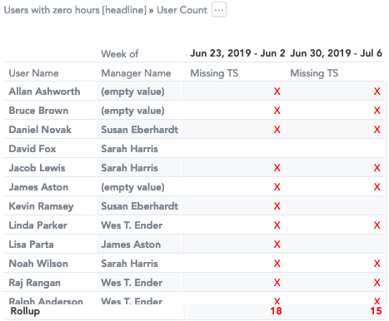Click the Rollup total 15 value
The height and width of the screenshot is (321, 389).
coord(376,311)
